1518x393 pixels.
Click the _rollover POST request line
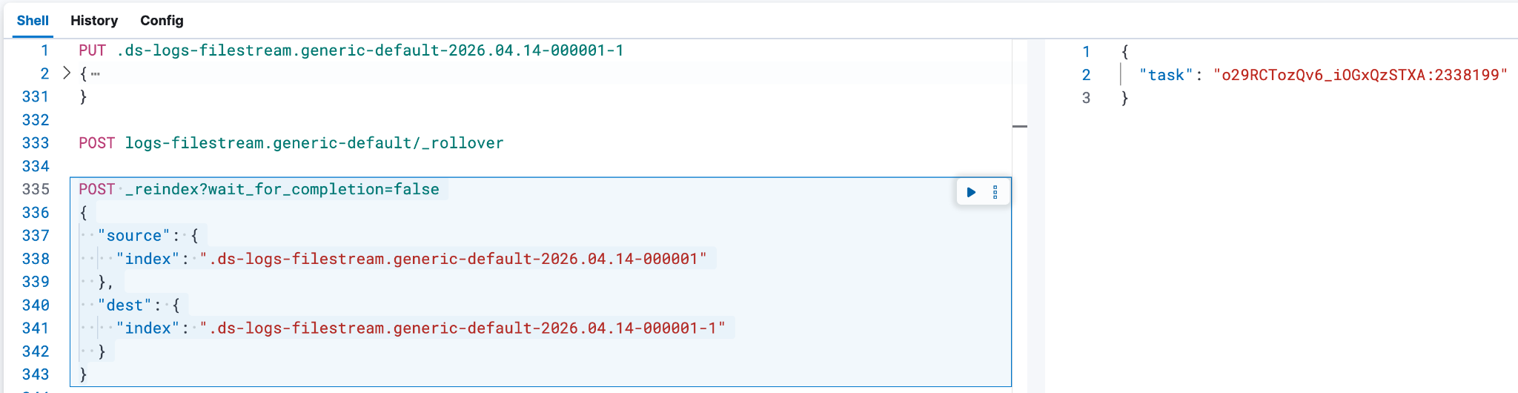pyautogui.click(x=291, y=143)
